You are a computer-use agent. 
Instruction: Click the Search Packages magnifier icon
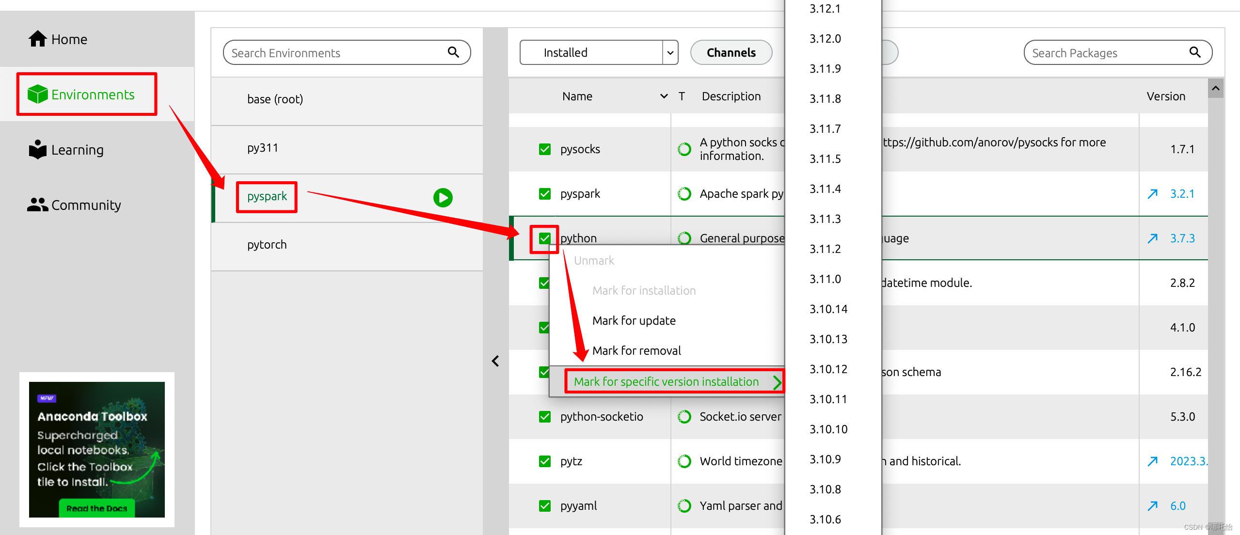tap(1195, 52)
